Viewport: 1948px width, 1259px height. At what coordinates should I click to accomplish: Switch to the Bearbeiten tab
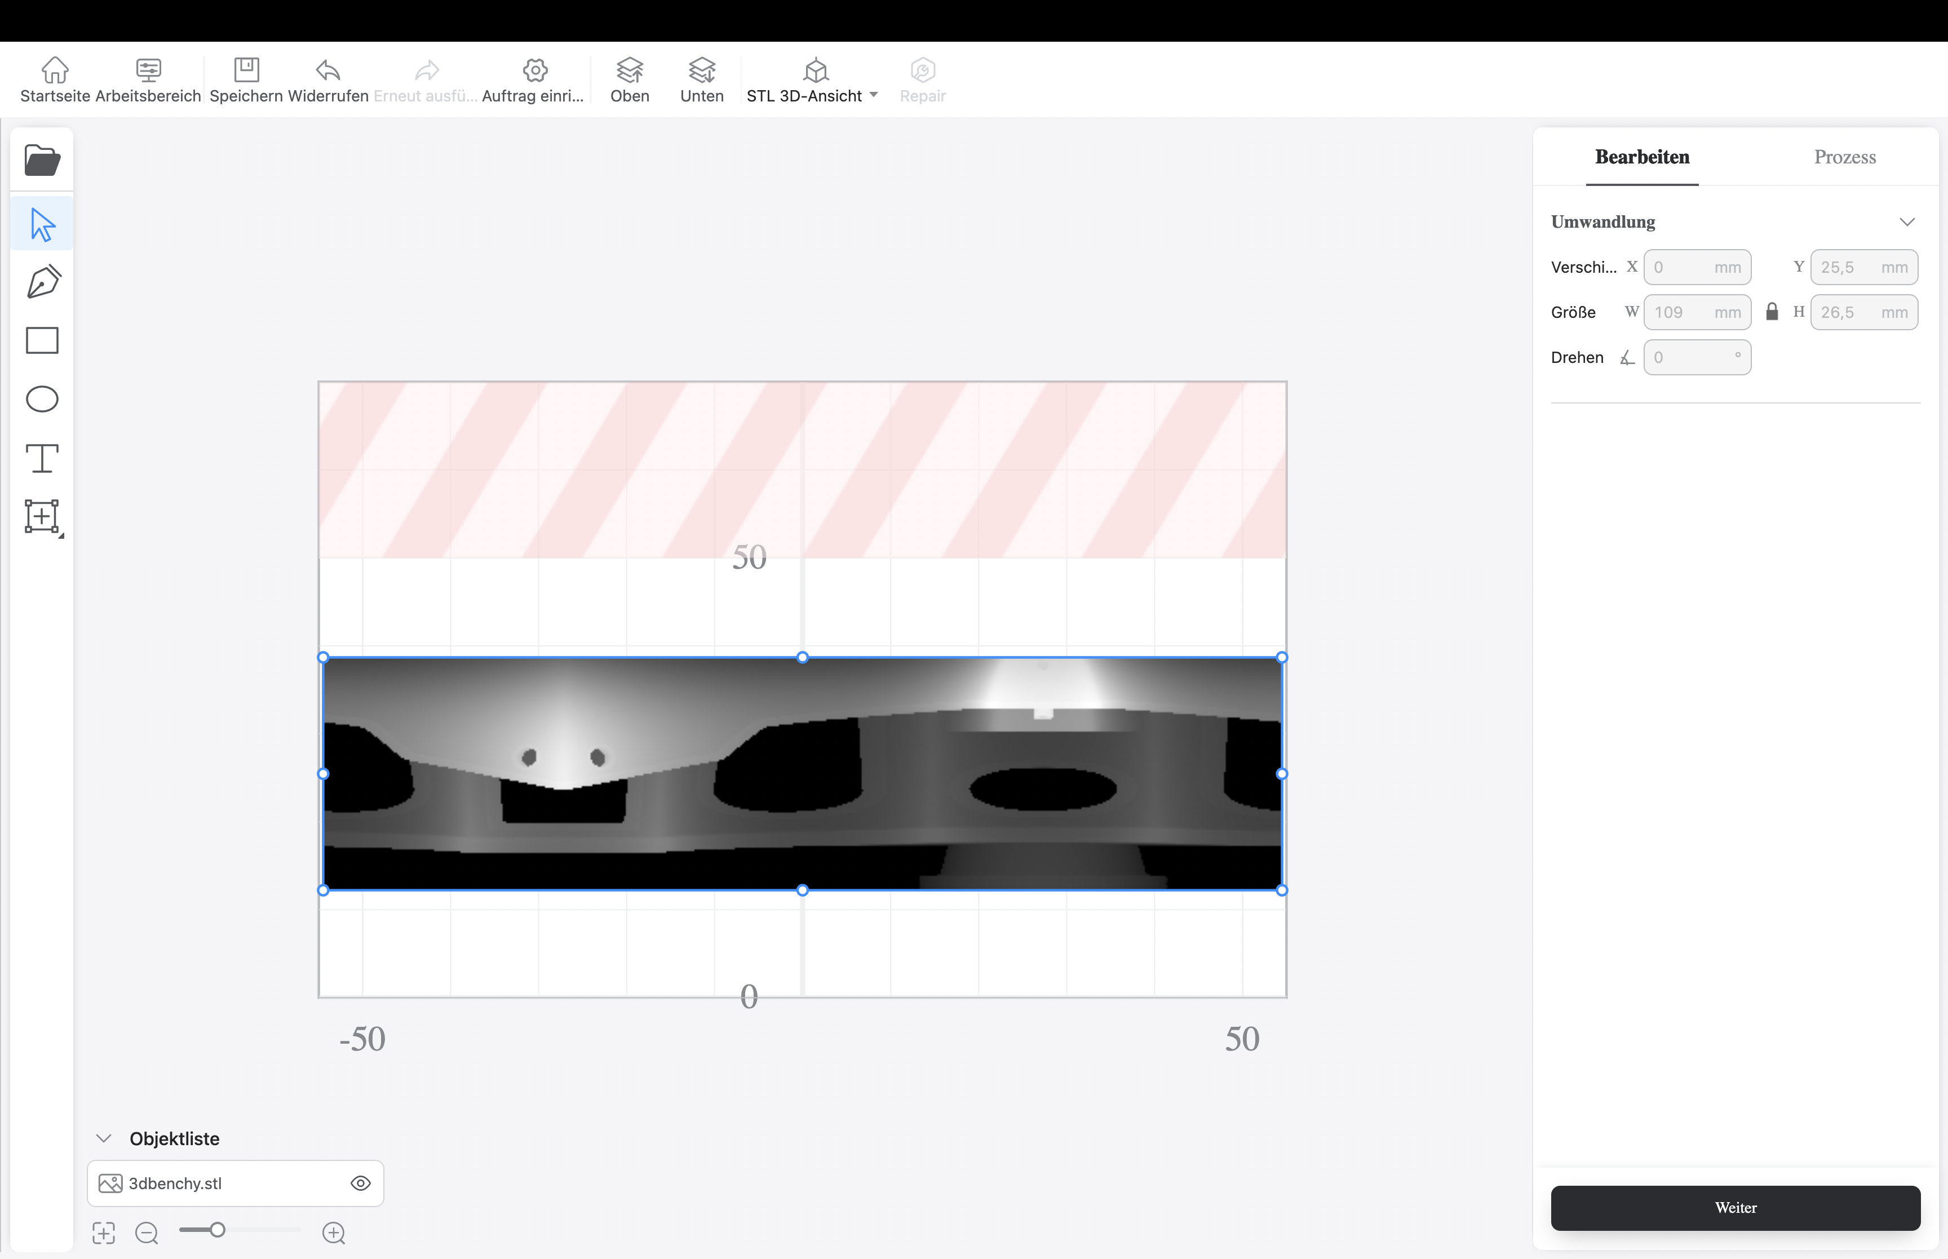pyautogui.click(x=1641, y=157)
